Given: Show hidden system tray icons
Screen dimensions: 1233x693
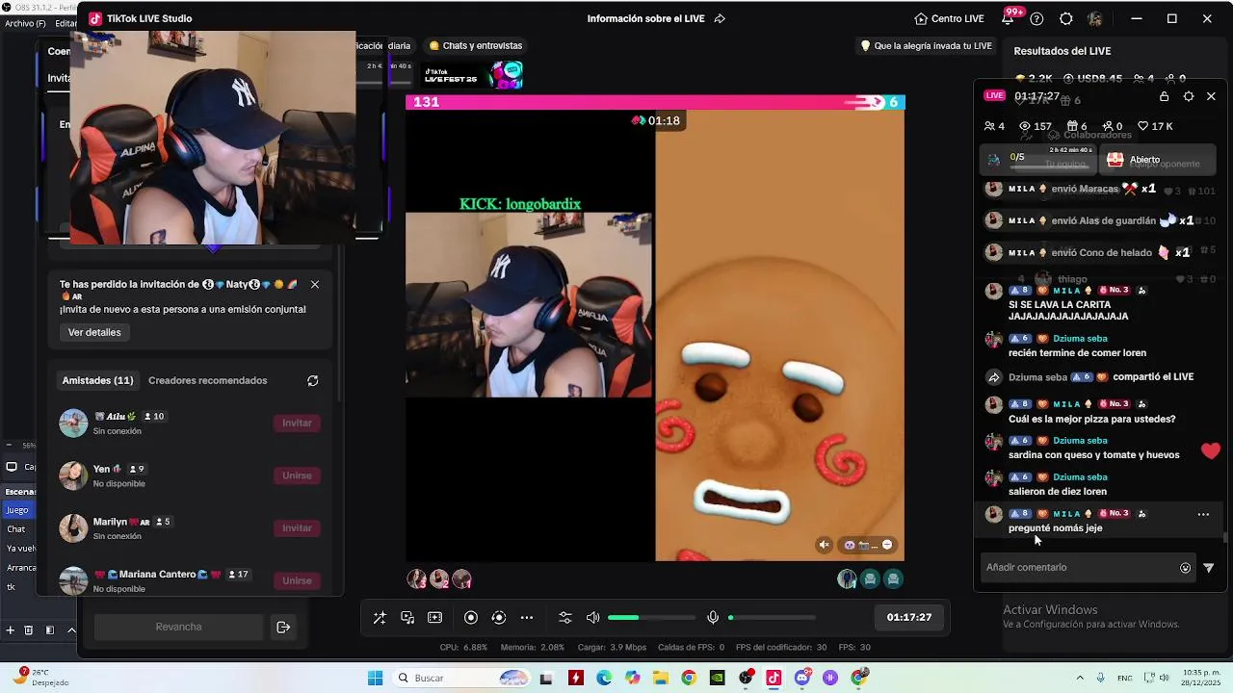Looking at the screenshot, I should [x=1079, y=678].
